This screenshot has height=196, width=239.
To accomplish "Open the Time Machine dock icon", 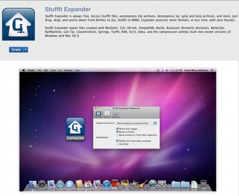I will 153,184.
